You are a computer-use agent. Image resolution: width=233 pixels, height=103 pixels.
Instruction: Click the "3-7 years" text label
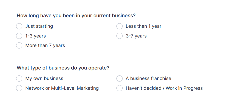point(136,36)
